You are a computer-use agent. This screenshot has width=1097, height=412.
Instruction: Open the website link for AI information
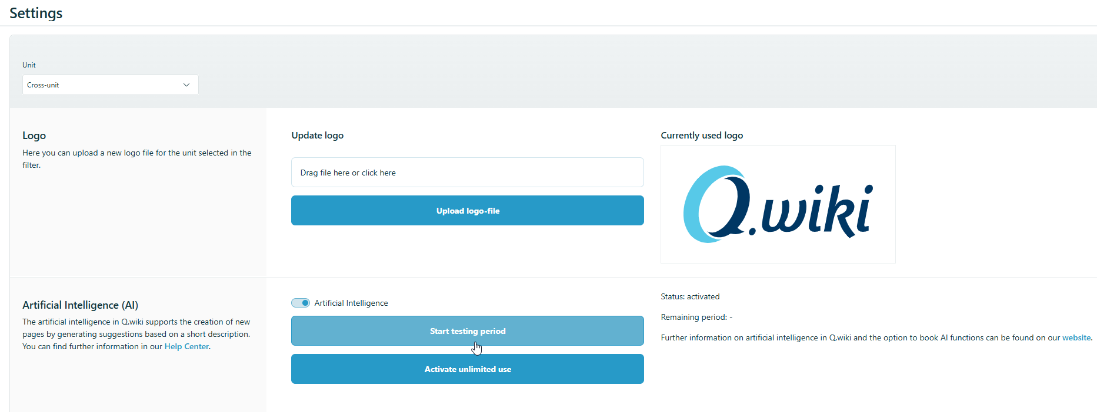tap(1076, 338)
